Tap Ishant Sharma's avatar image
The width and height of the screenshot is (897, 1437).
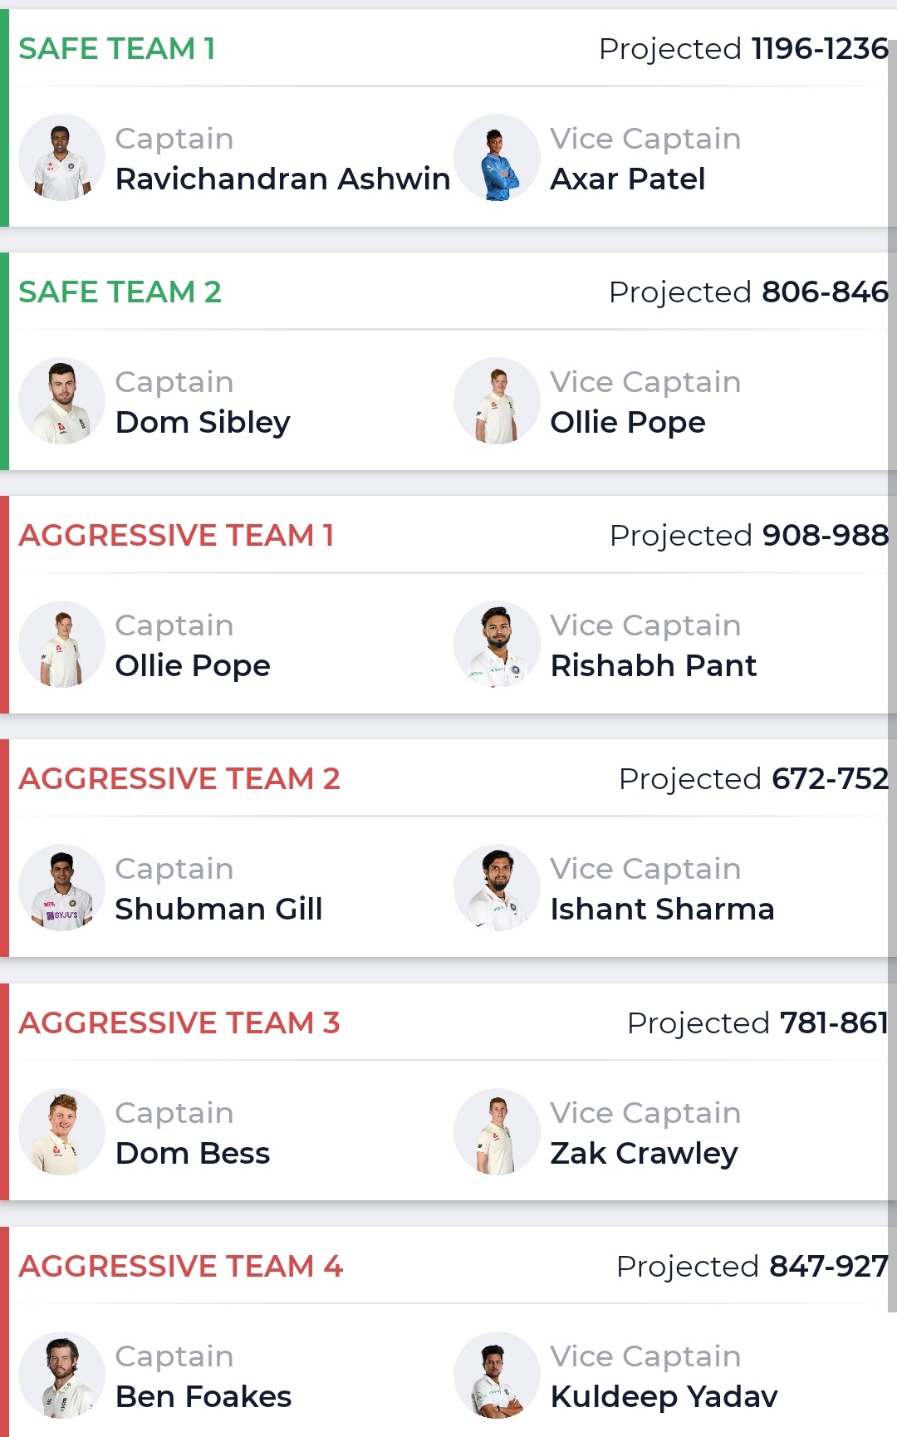497,888
